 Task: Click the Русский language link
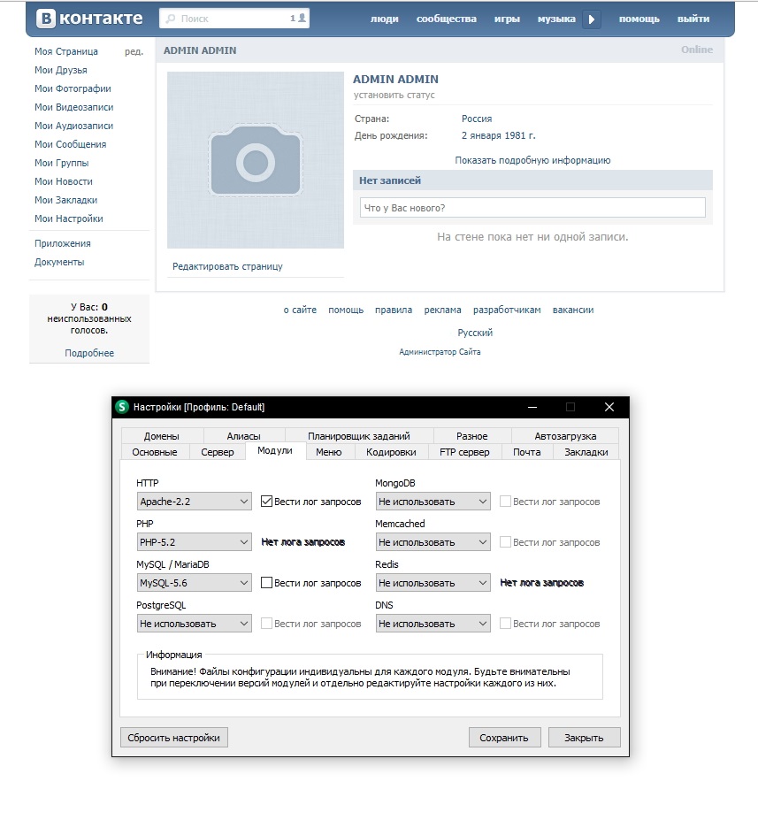click(475, 333)
